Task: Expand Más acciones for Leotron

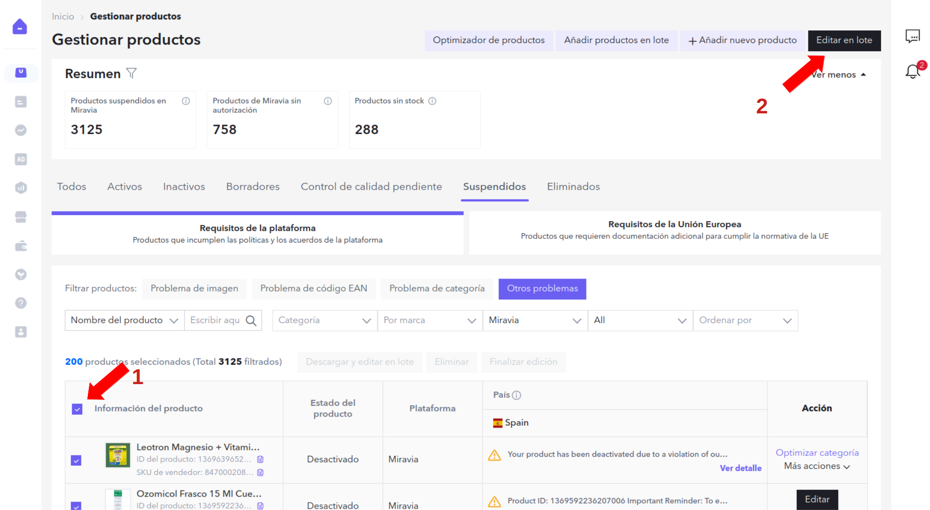Action: pos(817,466)
